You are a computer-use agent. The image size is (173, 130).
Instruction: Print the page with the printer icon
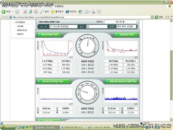[93, 12]
